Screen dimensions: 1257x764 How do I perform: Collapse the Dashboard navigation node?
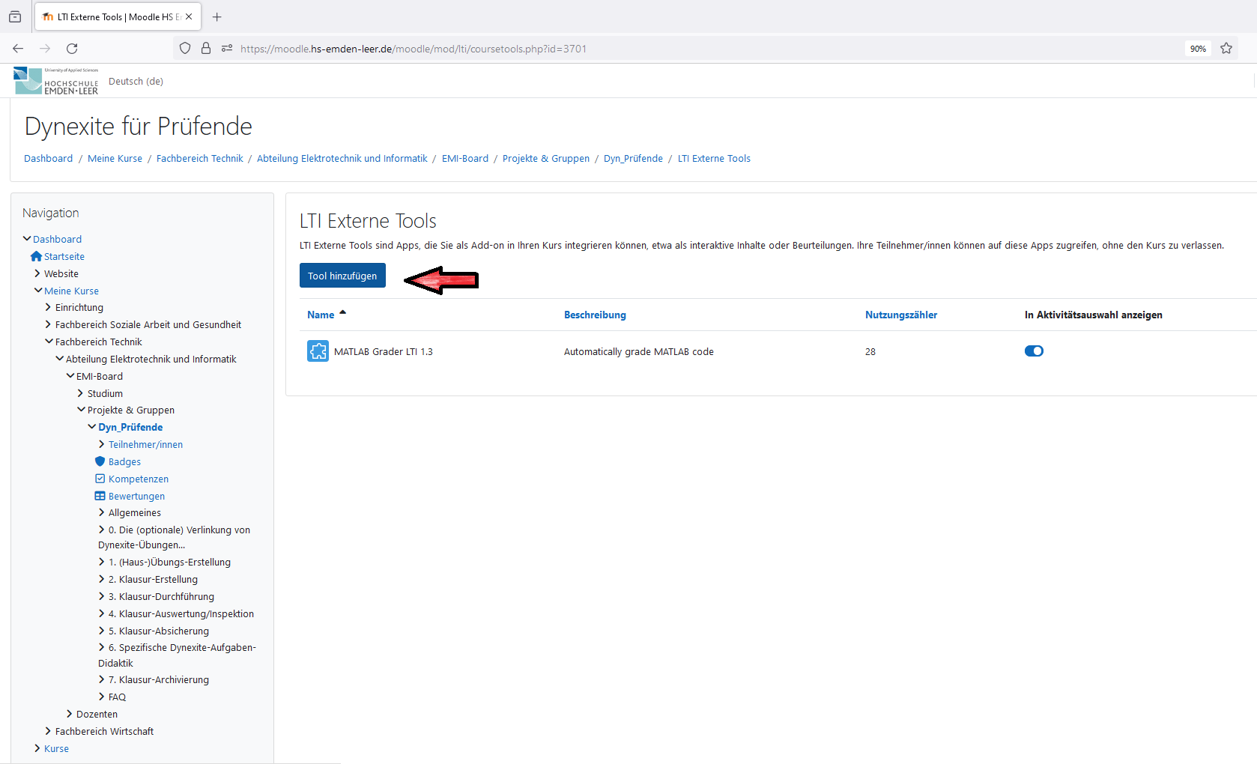27,239
